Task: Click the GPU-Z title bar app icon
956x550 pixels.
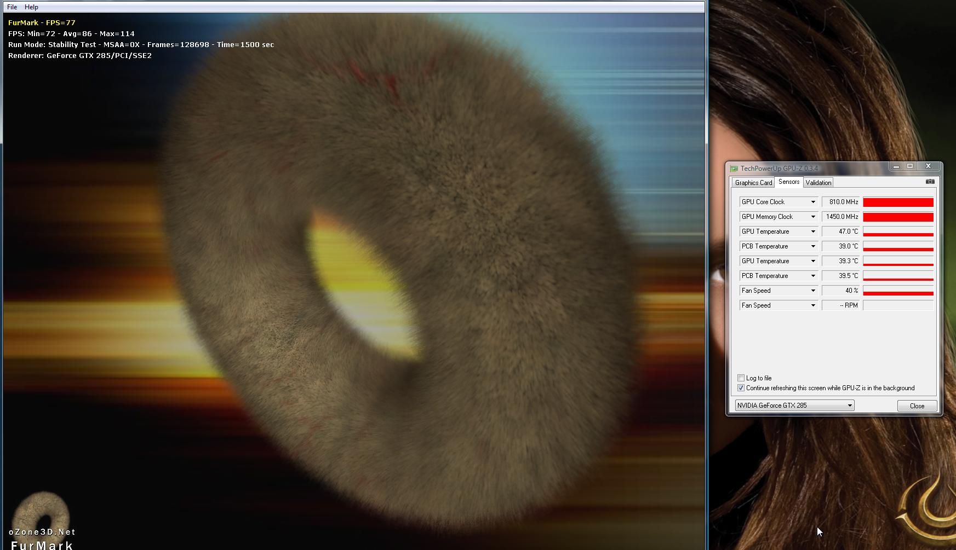Action: coord(734,169)
